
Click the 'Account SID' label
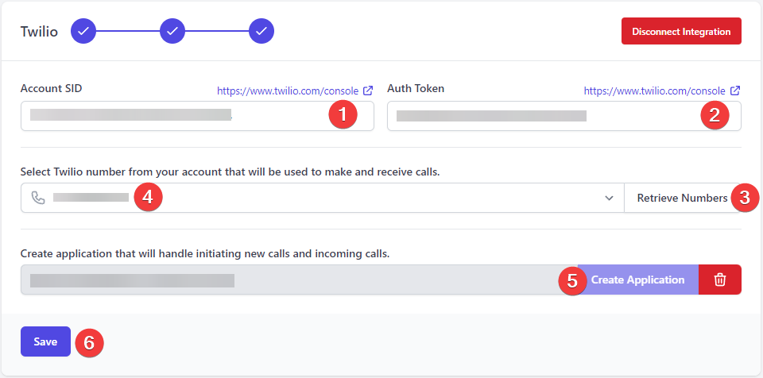click(x=51, y=88)
